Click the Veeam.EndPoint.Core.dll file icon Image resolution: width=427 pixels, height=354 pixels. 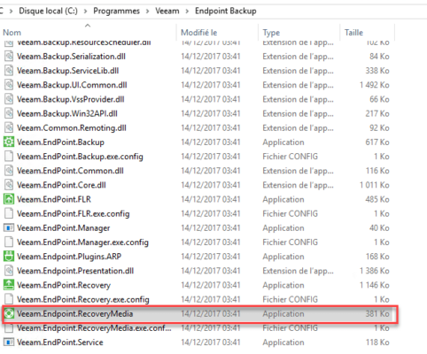click(x=9, y=185)
